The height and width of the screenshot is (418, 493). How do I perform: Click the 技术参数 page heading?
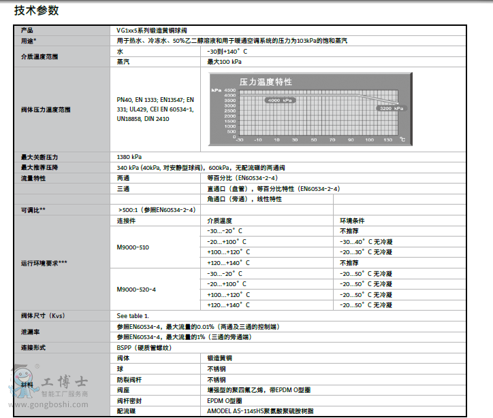37,10
